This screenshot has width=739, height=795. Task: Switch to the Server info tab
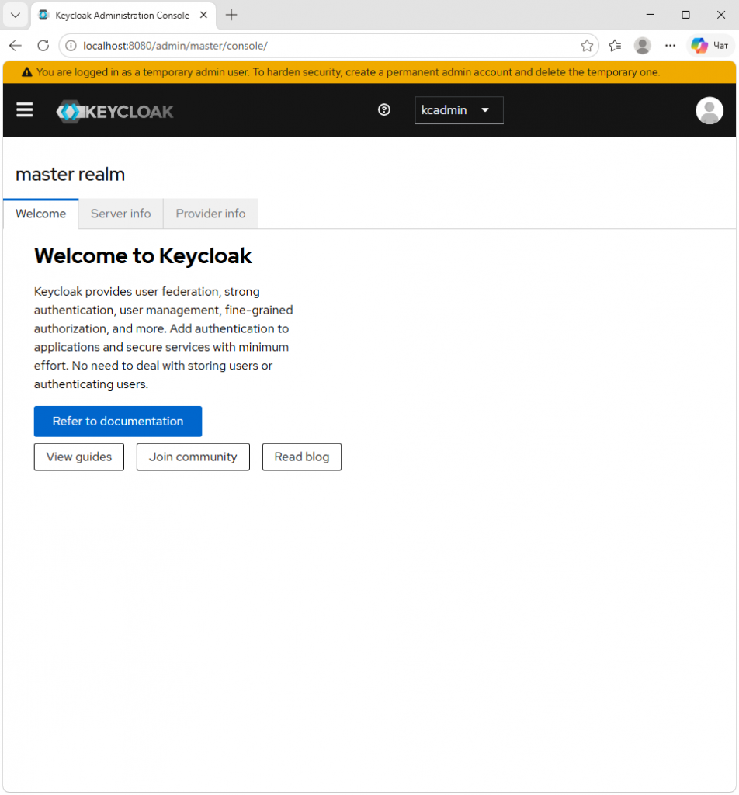pos(120,214)
